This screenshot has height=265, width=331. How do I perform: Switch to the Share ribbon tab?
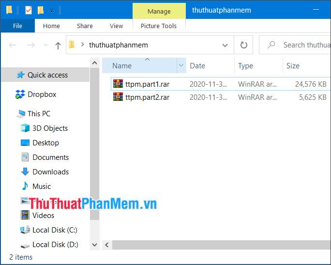coord(85,26)
